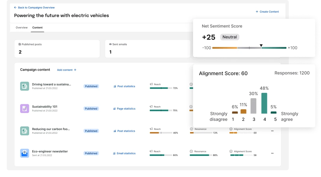Click the Published posts document icon
Screen dimensions: 321x177
pyautogui.click(x=20, y=44)
